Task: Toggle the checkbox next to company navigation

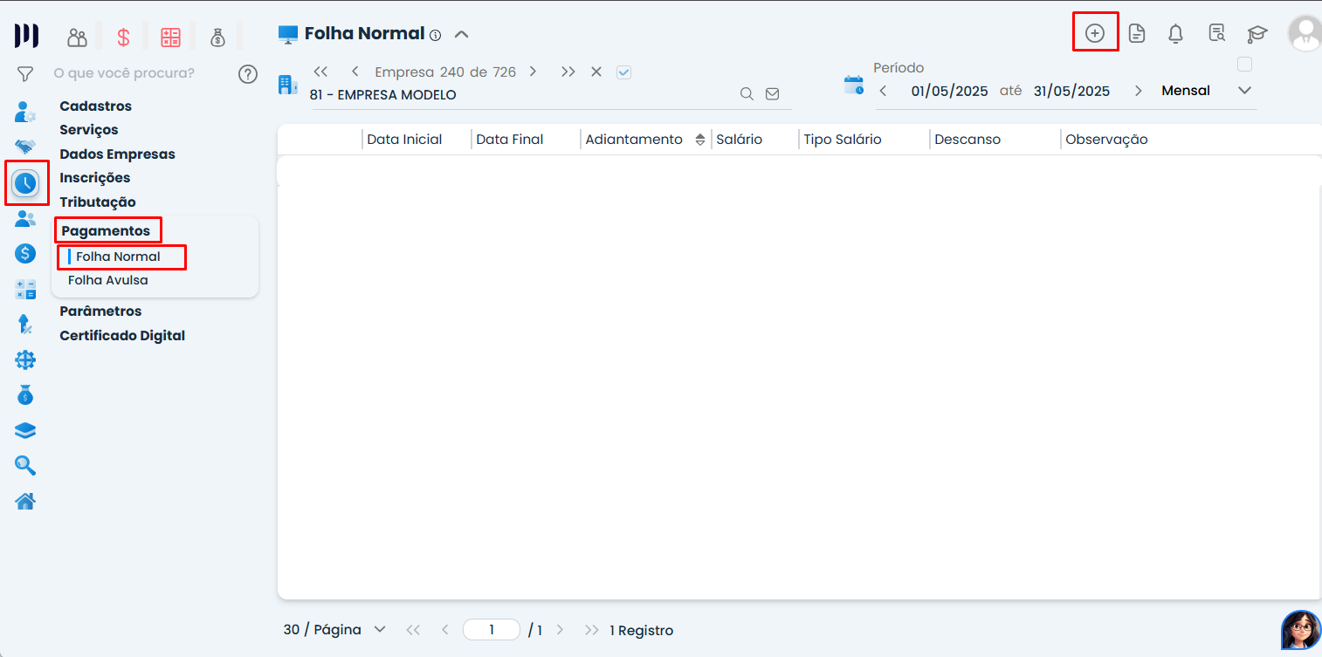Action: pos(623,72)
